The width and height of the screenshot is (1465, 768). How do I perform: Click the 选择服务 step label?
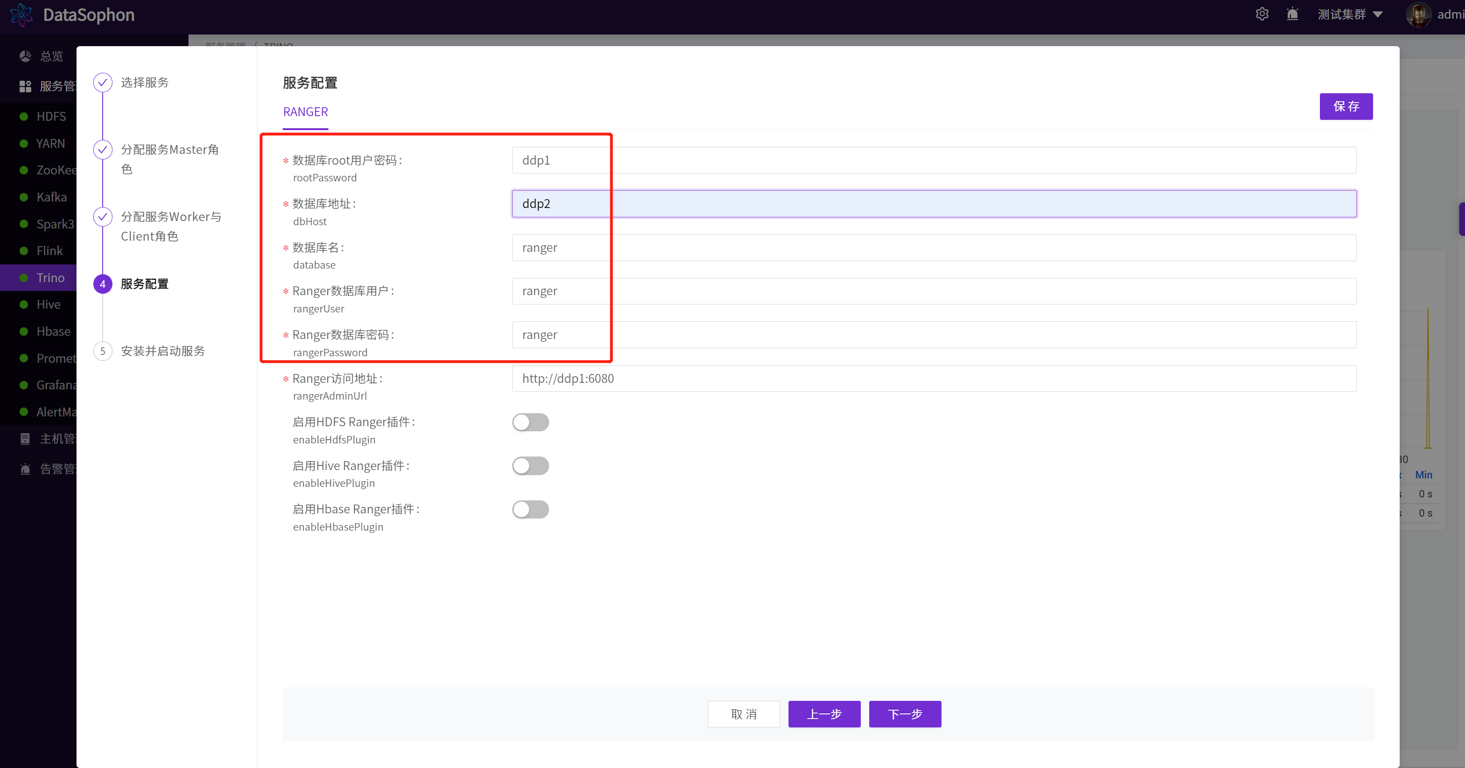click(x=145, y=83)
